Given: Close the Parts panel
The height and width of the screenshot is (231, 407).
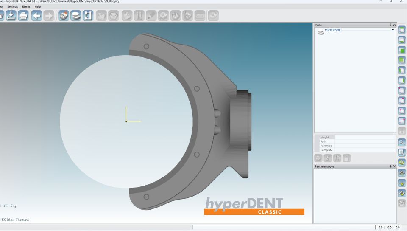Looking at the screenshot, I should coord(394,25).
